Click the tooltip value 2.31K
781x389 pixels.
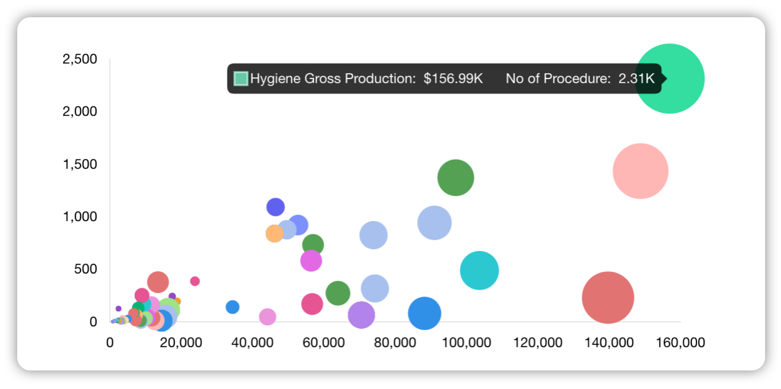[x=636, y=79]
